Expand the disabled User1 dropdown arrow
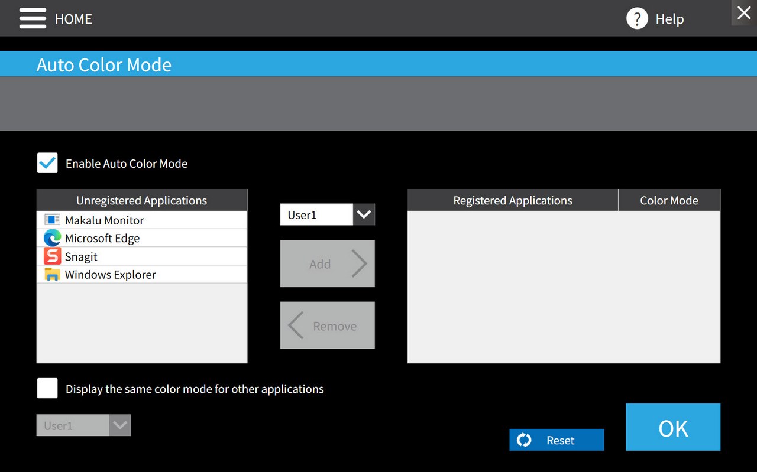Viewport: 757px width, 472px height. pyautogui.click(x=120, y=425)
